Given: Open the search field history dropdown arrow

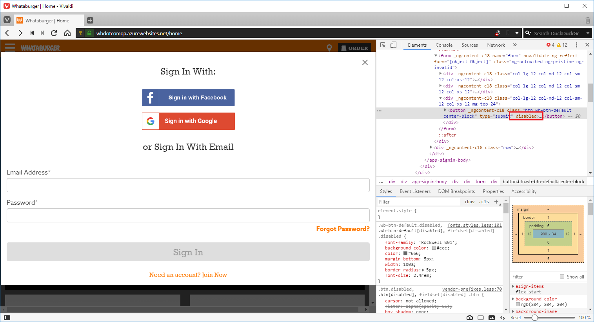Looking at the screenshot, I should click(588, 33).
